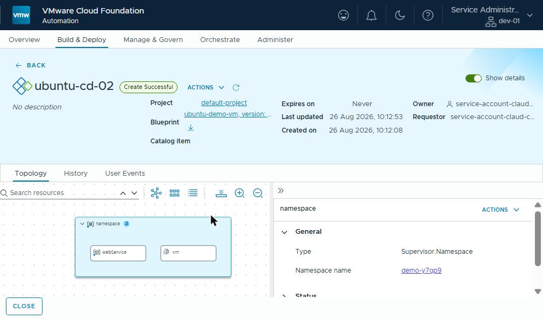Switch to resource list view

193,193
